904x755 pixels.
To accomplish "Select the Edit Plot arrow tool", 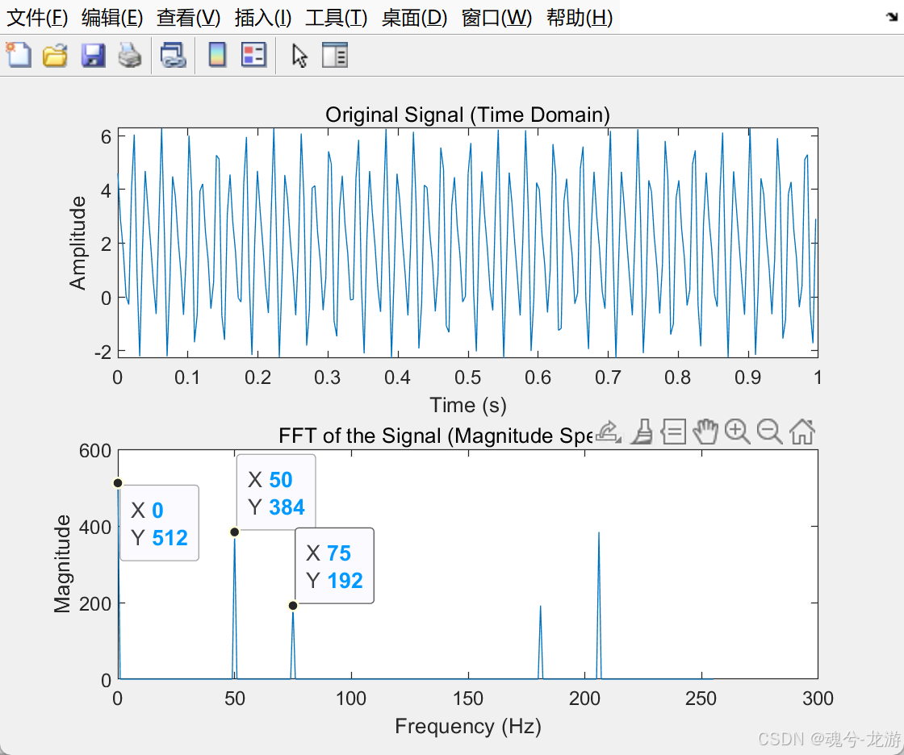I will click(299, 56).
